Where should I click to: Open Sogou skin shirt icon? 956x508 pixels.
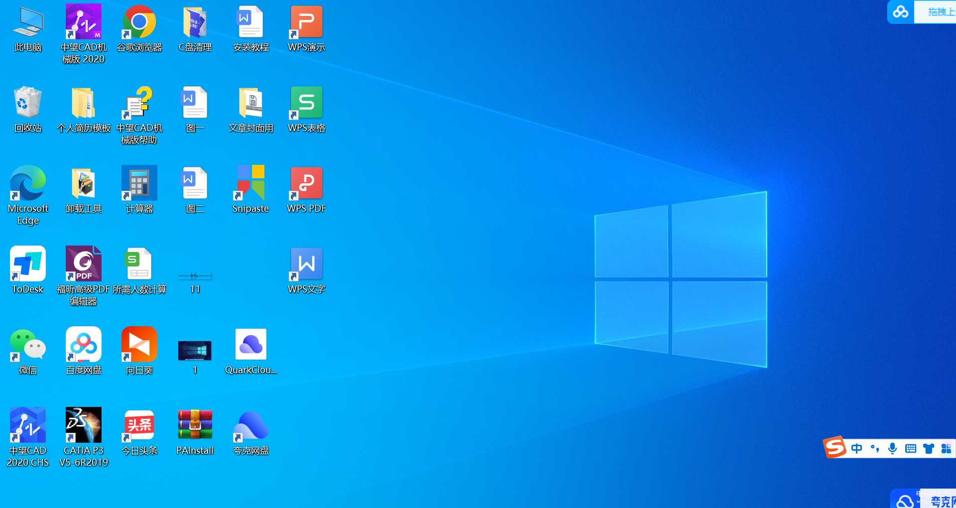coord(929,449)
